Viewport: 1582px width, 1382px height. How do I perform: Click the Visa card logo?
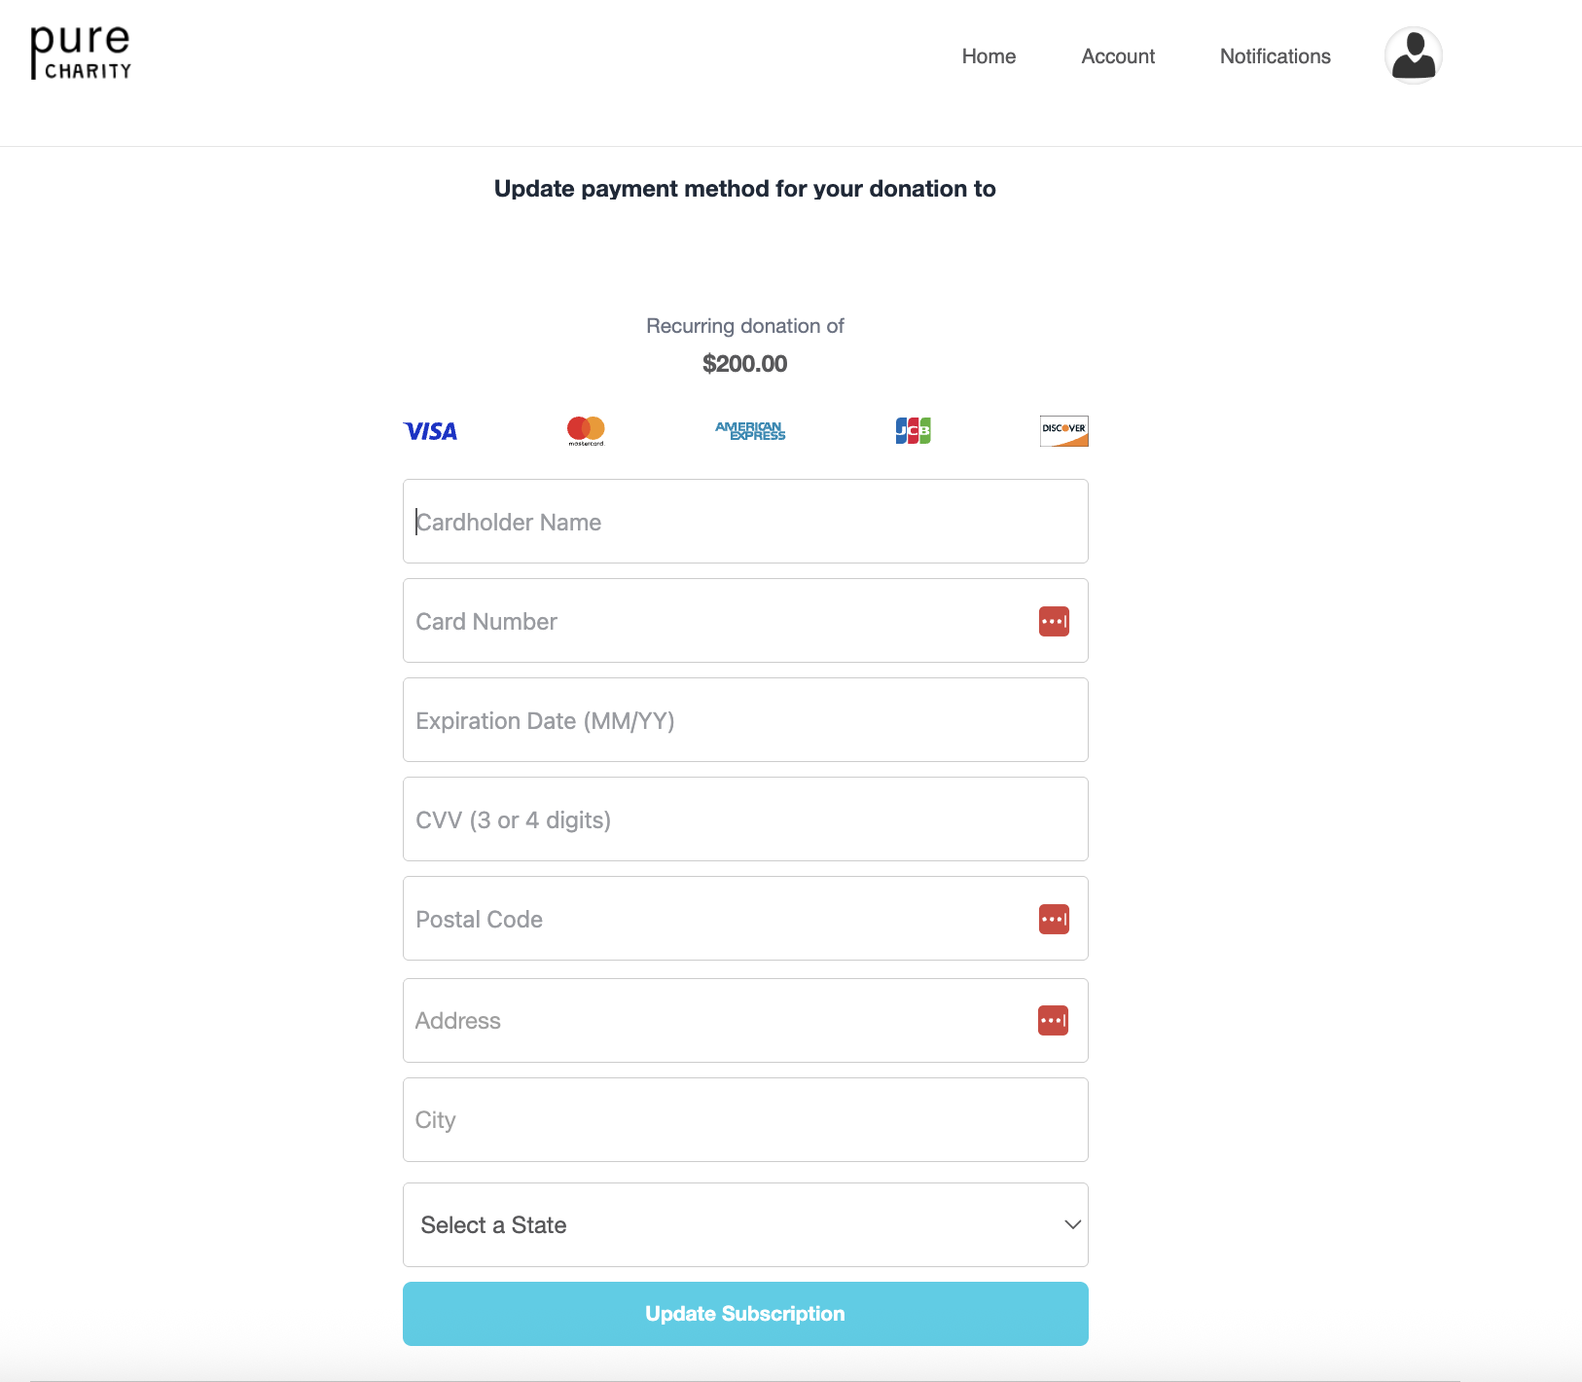tap(430, 431)
